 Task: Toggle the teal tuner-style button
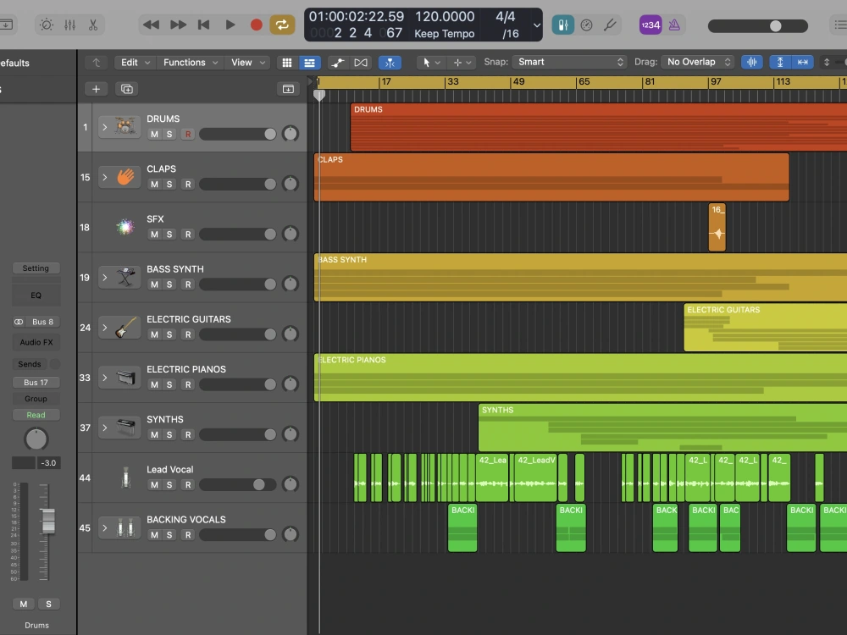pyautogui.click(x=563, y=25)
